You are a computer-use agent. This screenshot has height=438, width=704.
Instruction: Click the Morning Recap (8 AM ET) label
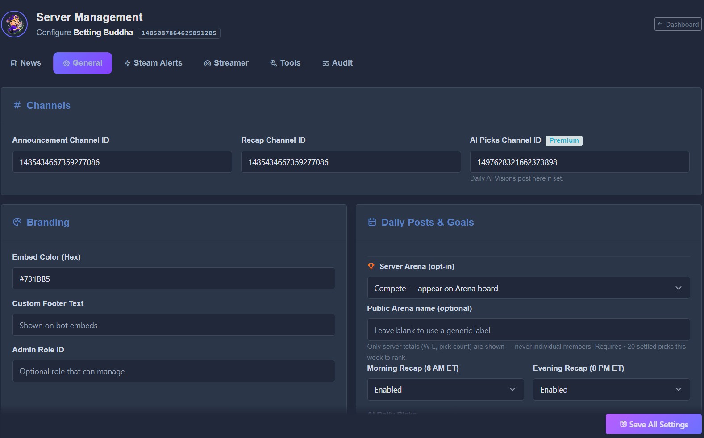[413, 368]
